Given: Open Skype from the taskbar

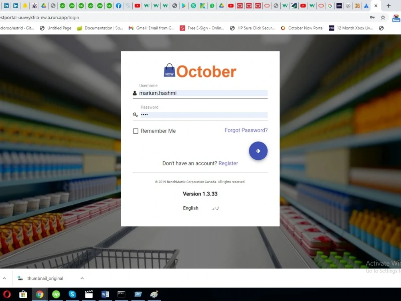Looking at the screenshot, I should click(x=72, y=294).
